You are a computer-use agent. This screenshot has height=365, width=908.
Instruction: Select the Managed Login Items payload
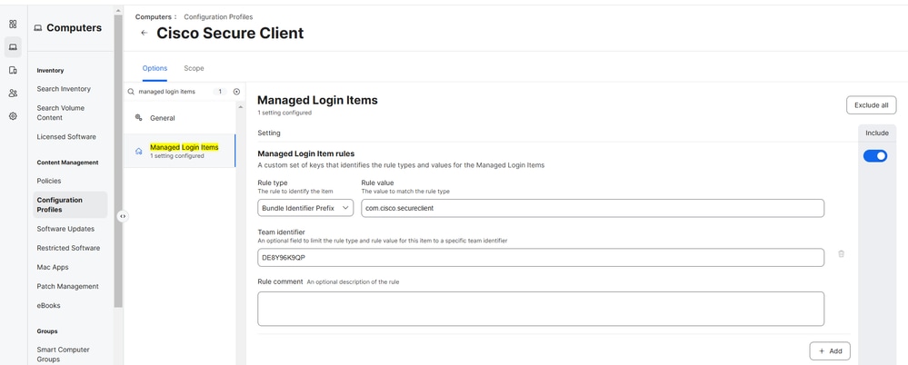pyautogui.click(x=184, y=151)
